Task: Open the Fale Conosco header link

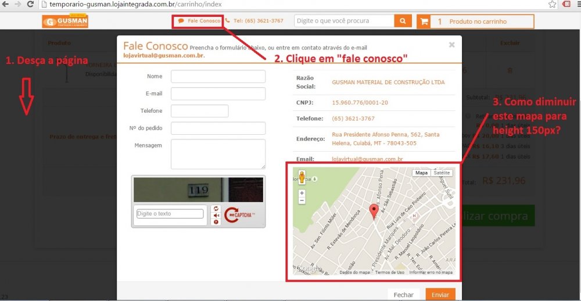Action: [199, 21]
